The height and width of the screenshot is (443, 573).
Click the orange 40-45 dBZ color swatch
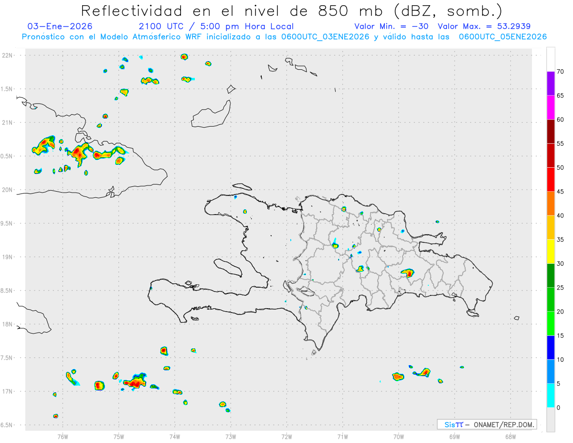(x=551, y=204)
